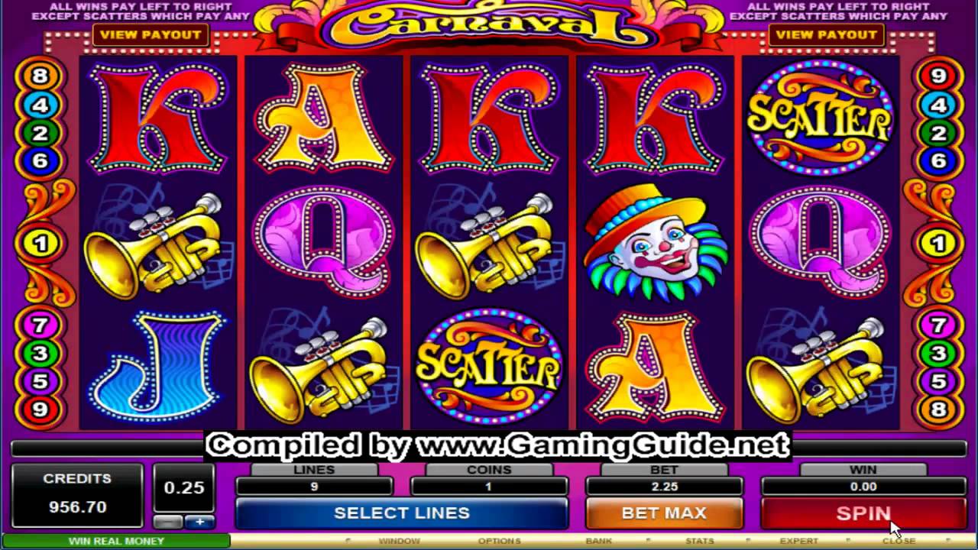Click the BET MAX button

664,513
